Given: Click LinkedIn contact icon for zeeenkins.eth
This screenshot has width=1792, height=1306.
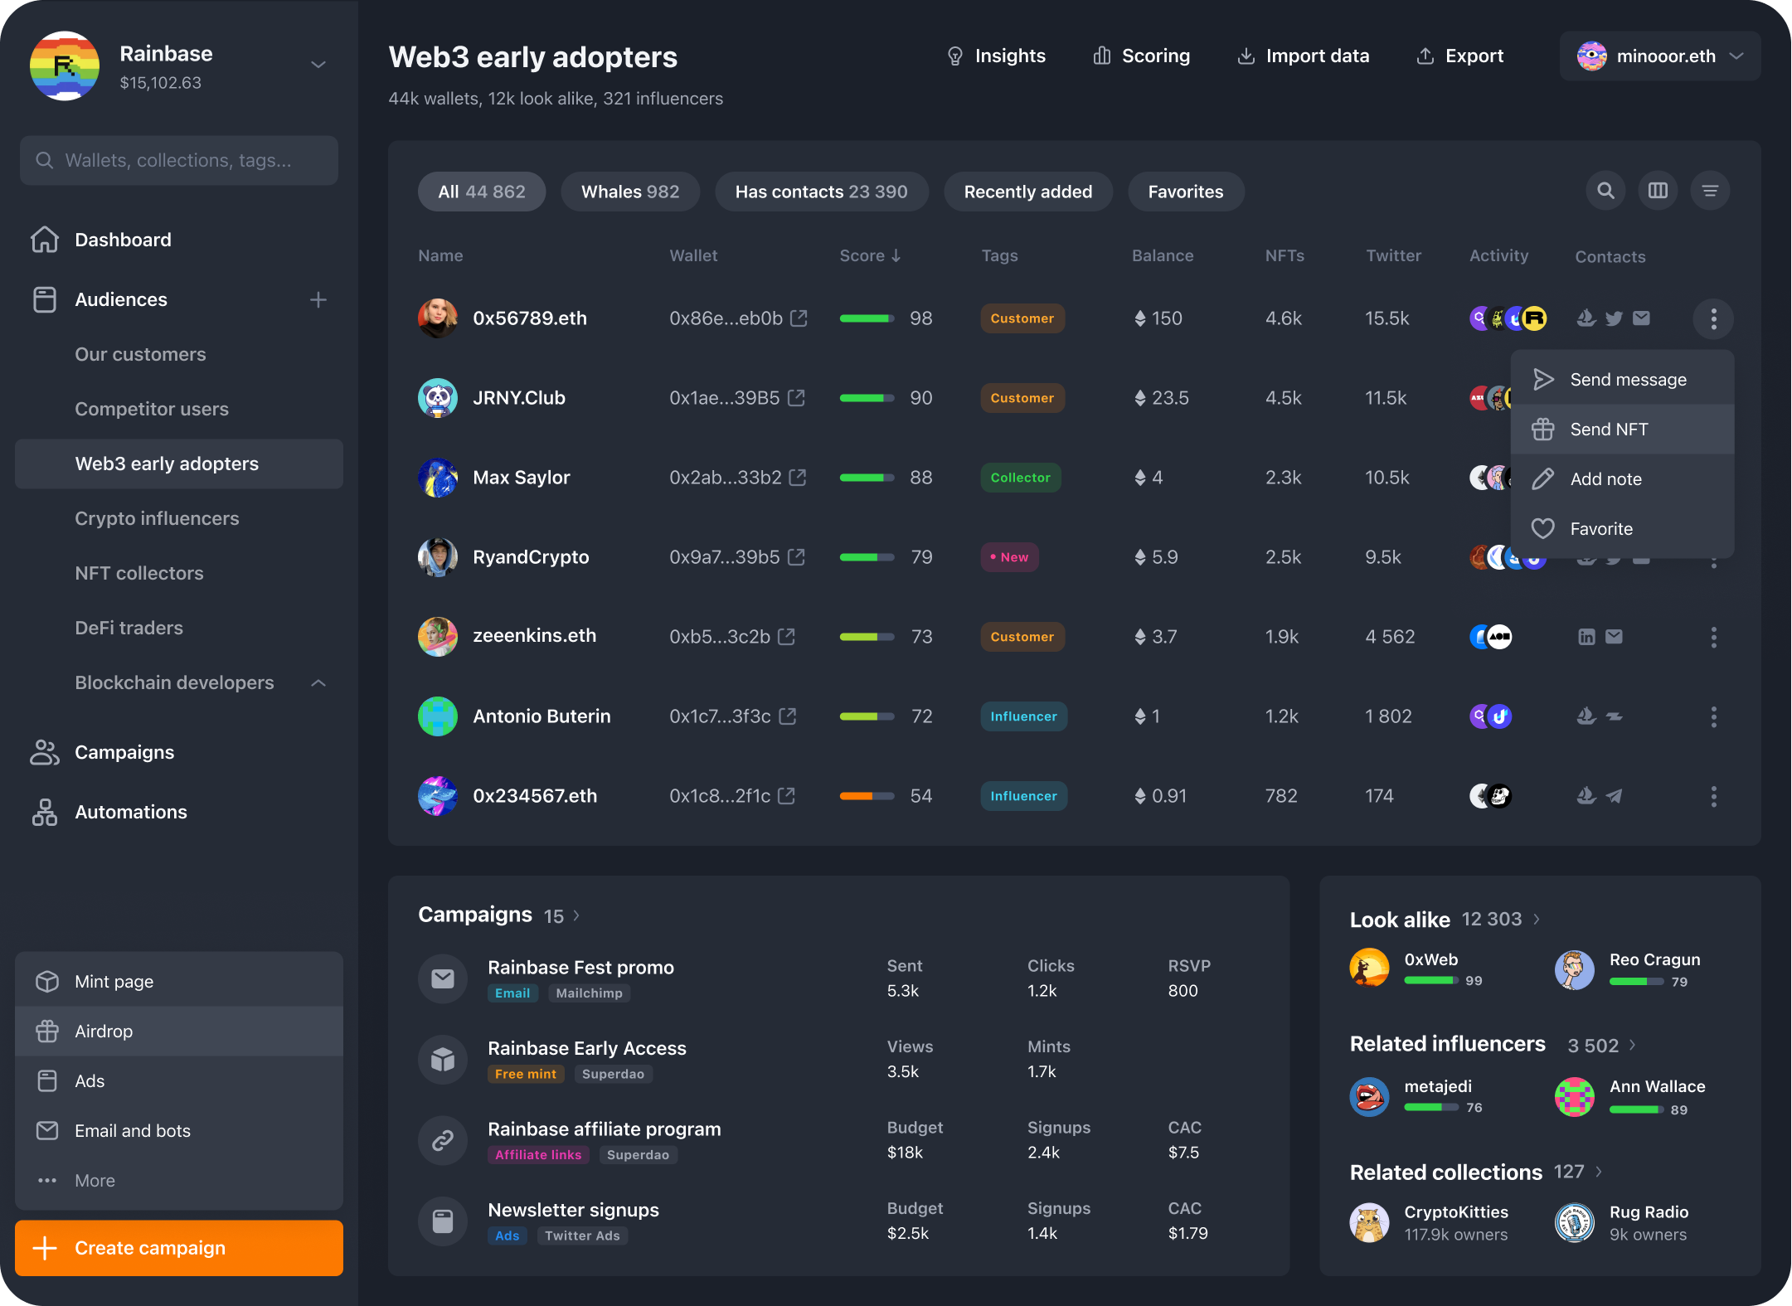Looking at the screenshot, I should (x=1586, y=637).
